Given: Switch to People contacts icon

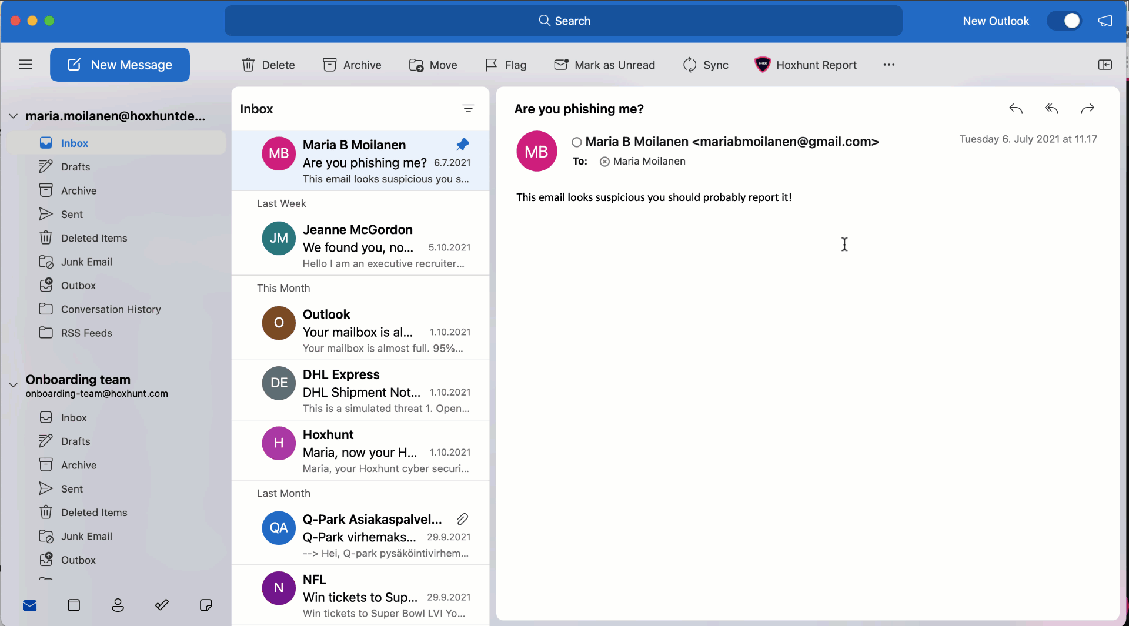Looking at the screenshot, I should tap(118, 605).
